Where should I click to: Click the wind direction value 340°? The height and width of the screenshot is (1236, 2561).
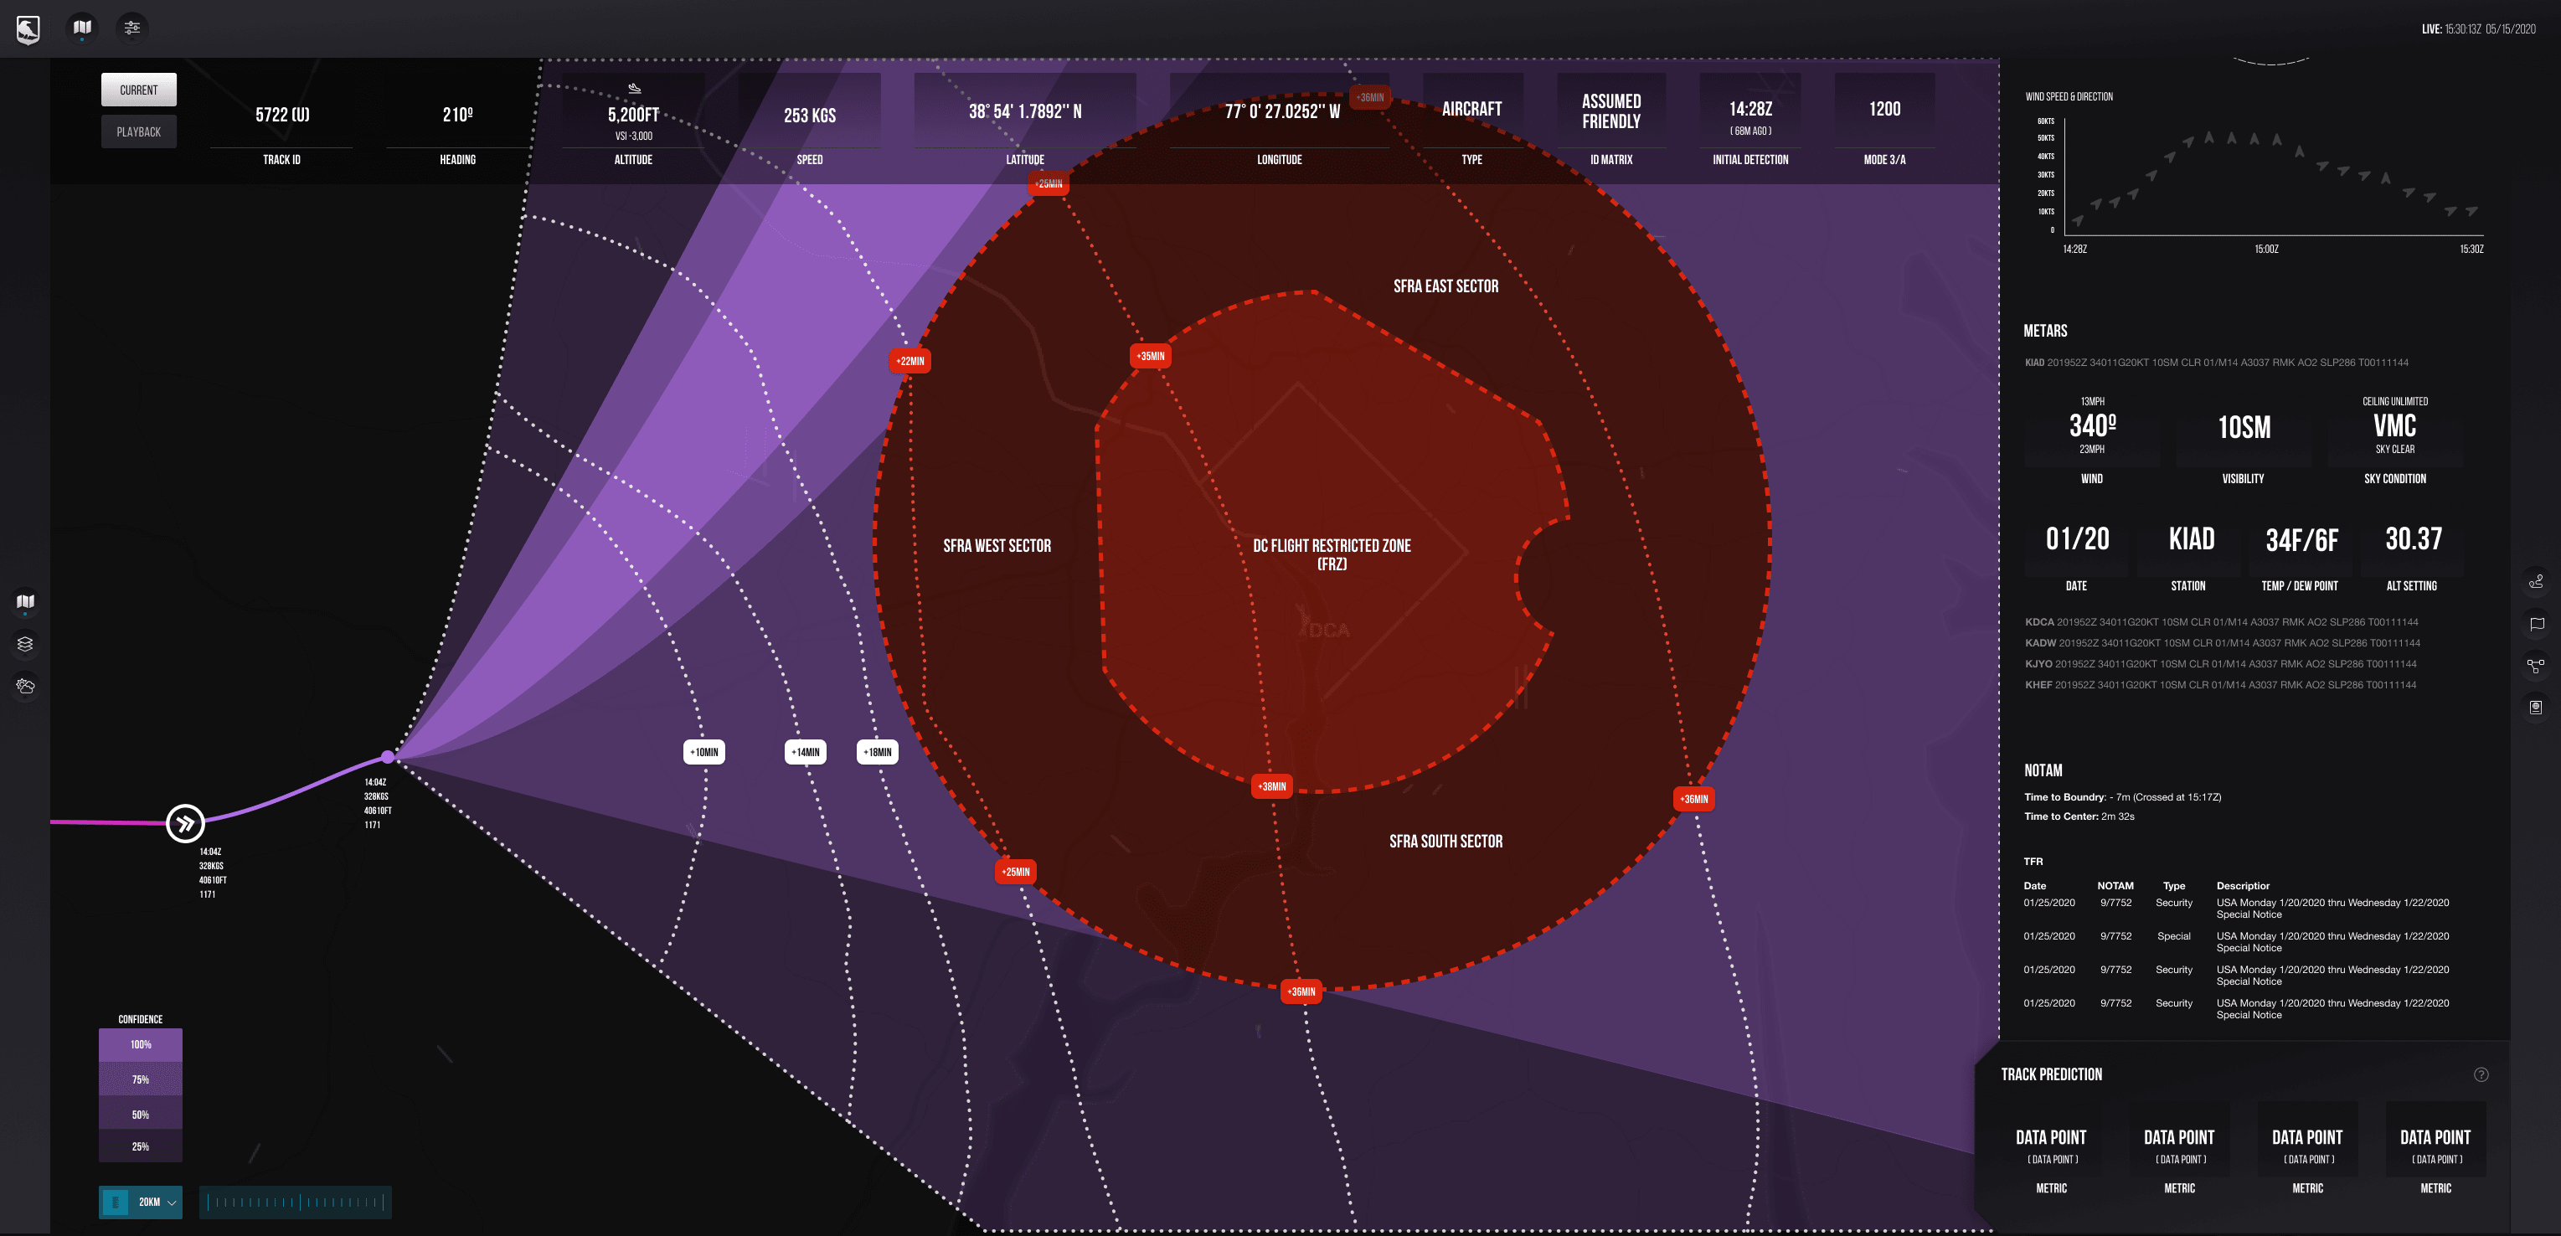(x=2093, y=425)
